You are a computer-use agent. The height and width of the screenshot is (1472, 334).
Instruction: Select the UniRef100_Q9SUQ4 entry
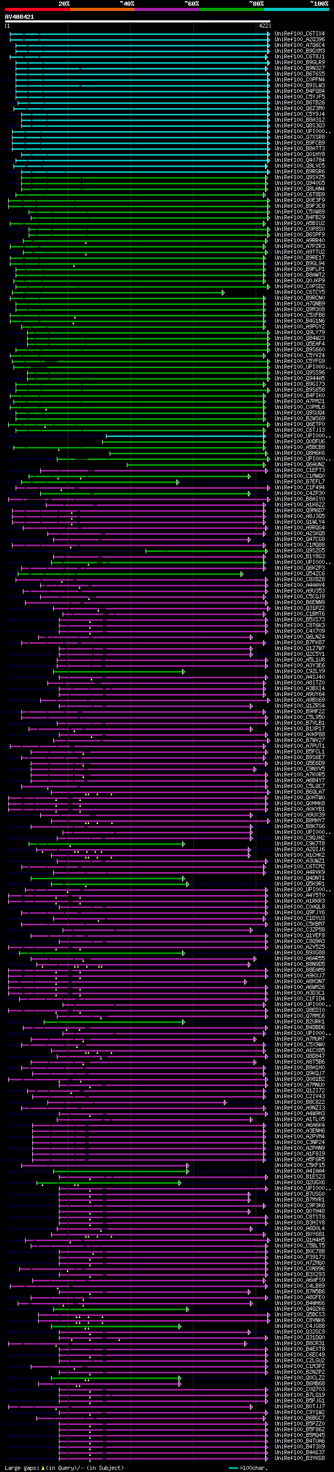(x=300, y=413)
